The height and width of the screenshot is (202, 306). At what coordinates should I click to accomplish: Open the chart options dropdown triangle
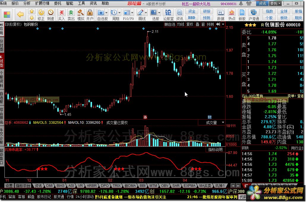pyautogui.click(x=223, y=24)
